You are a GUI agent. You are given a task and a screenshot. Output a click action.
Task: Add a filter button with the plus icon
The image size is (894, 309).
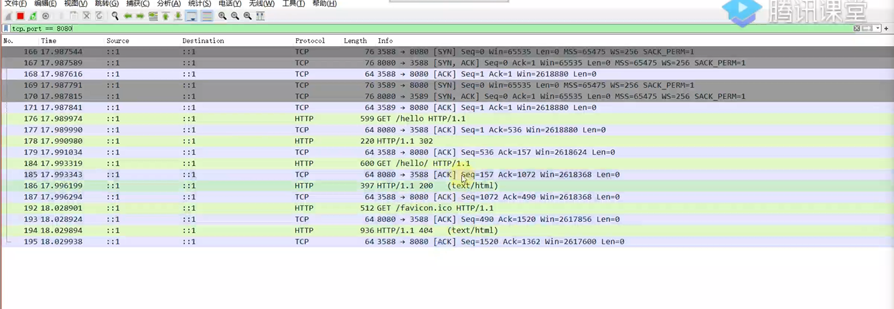tap(886, 28)
